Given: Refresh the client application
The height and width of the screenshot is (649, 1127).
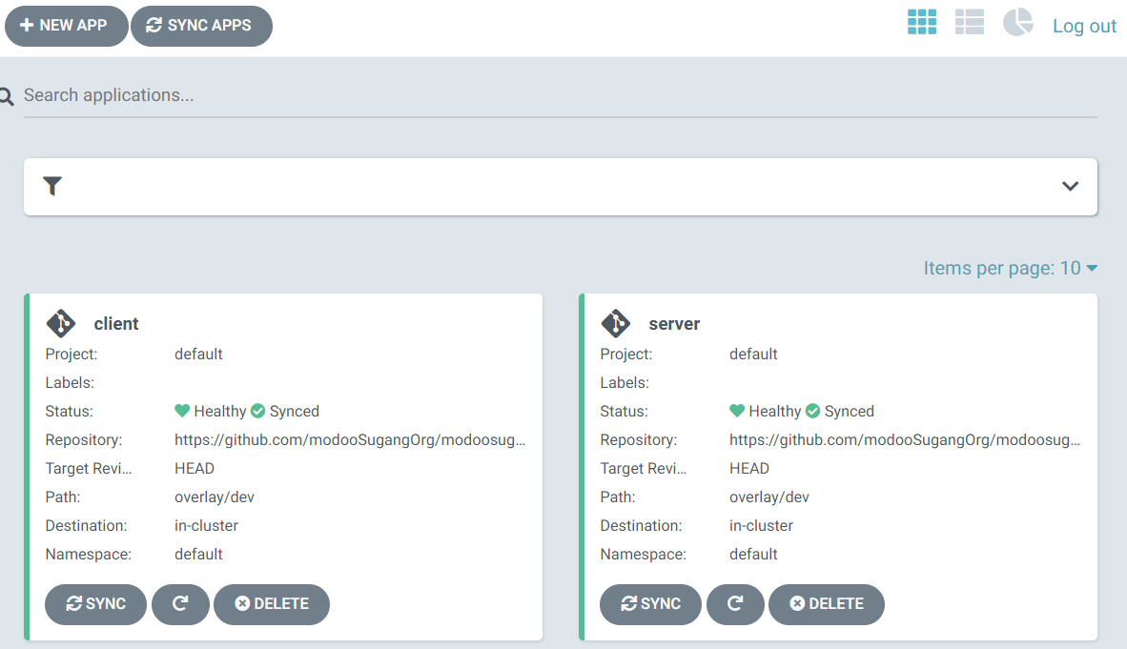Looking at the screenshot, I should point(180,603).
